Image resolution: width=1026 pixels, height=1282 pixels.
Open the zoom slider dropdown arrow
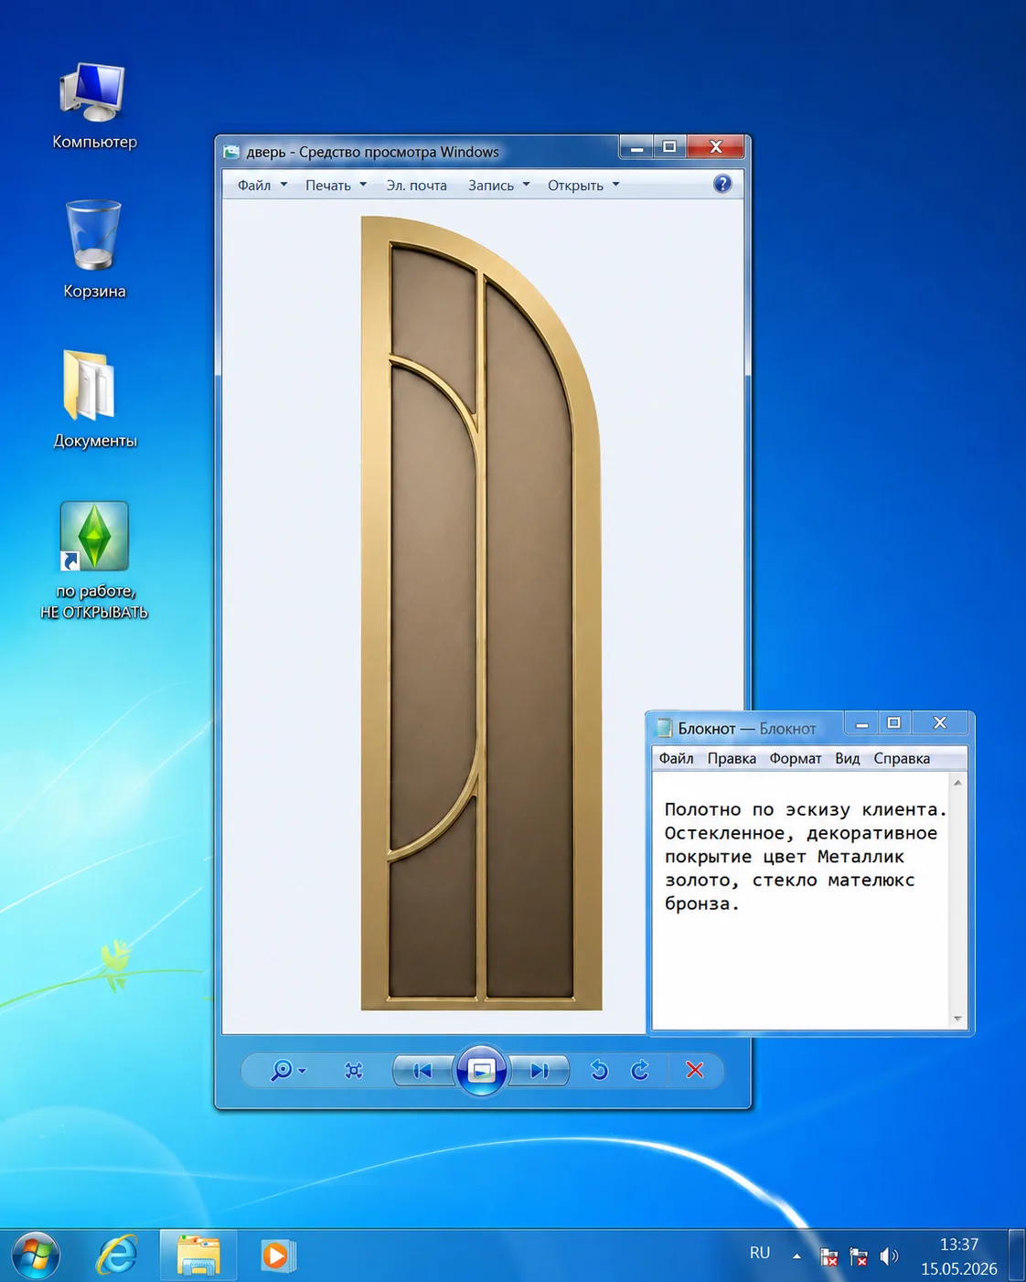[303, 1071]
